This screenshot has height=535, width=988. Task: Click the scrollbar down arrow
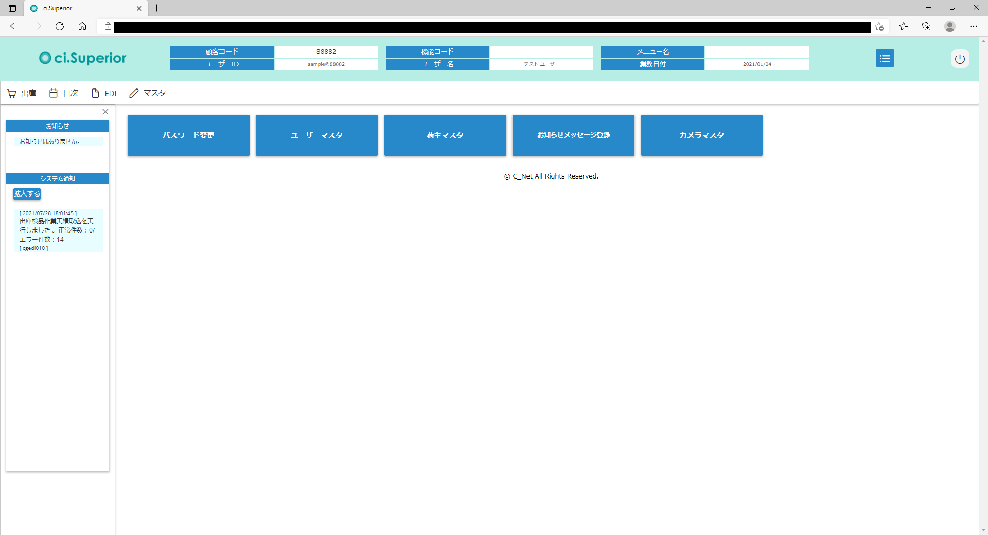pyautogui.click(x=983, y=530)
